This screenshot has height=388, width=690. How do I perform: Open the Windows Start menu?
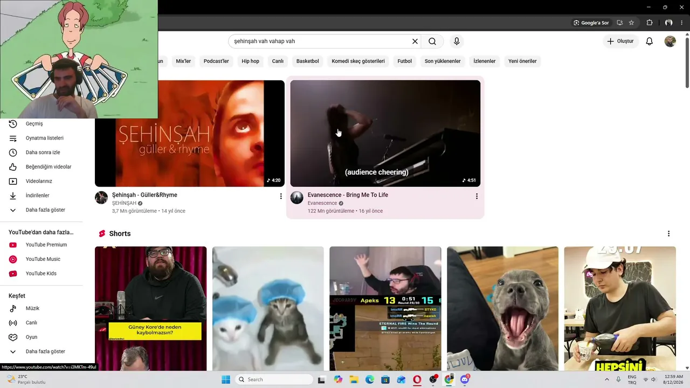(x=226, y=379)
